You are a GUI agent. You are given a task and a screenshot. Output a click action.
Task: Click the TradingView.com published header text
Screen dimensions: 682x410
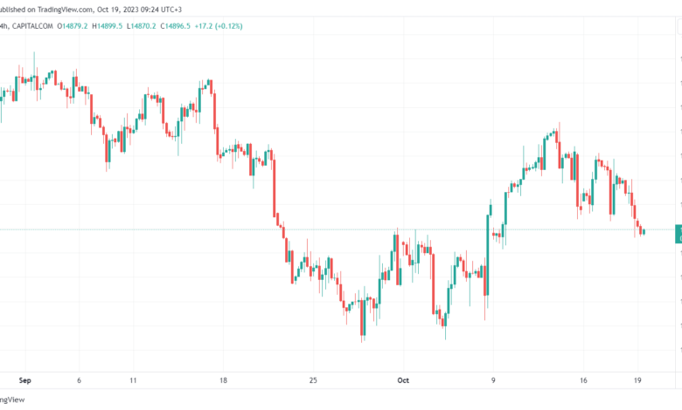[91, 9]
